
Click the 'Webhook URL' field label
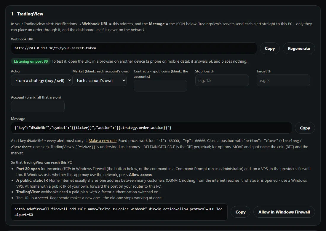[23, 39]
